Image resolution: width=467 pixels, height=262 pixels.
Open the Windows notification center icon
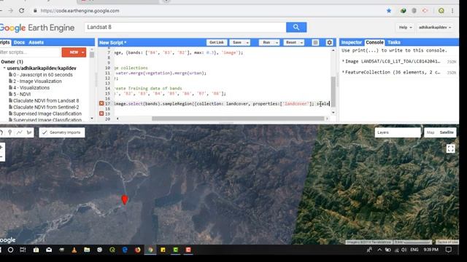pyautogui.click(x=449, y=250)
